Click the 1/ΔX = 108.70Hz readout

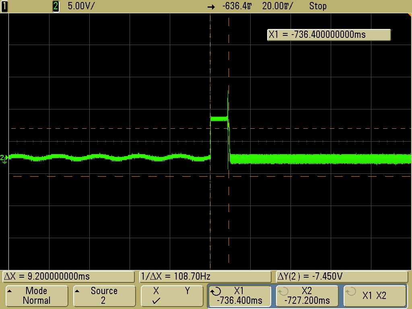(205, 276)
